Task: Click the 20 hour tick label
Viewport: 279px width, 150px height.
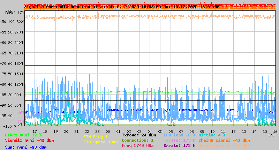Action: click(66, 132)
